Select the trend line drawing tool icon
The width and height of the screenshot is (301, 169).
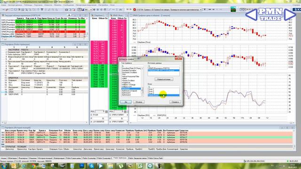tap(110, 9)
